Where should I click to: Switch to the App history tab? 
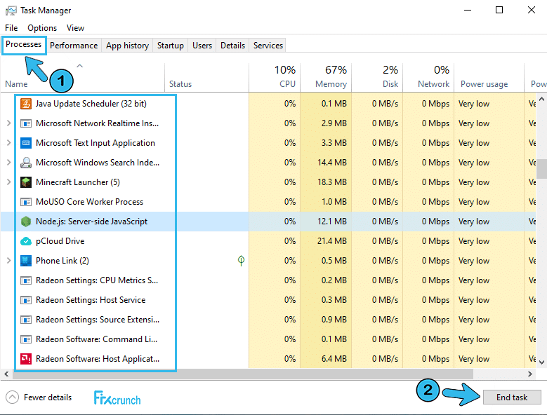(x=127, y=46)
